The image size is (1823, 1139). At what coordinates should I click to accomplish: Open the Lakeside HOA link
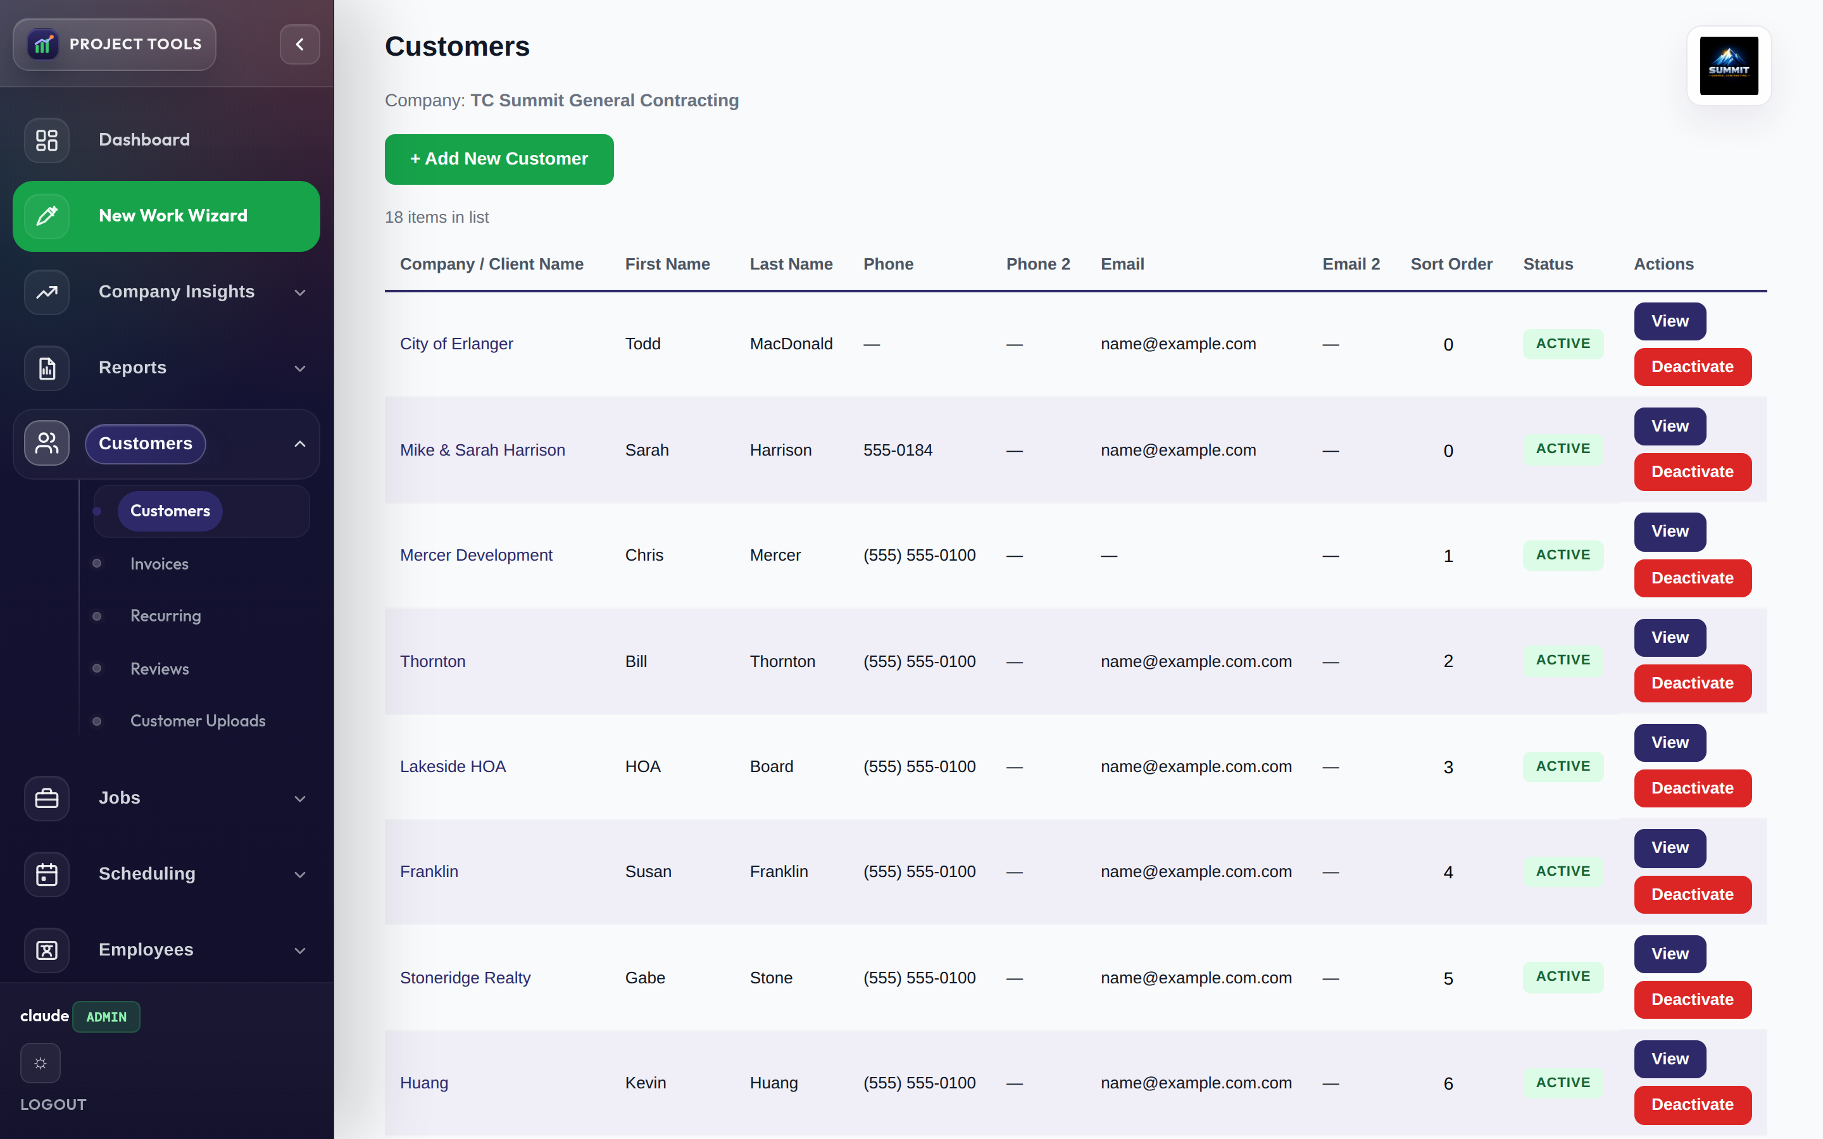tap(453, 767)
